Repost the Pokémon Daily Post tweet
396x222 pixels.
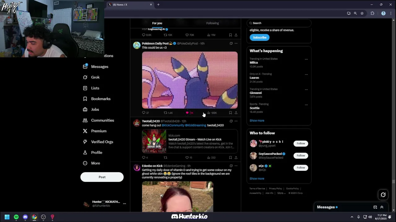[x=168, y=113]
